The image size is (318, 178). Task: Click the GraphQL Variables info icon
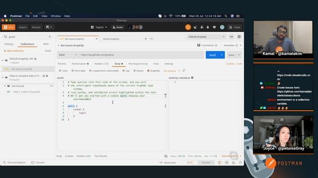192,78
